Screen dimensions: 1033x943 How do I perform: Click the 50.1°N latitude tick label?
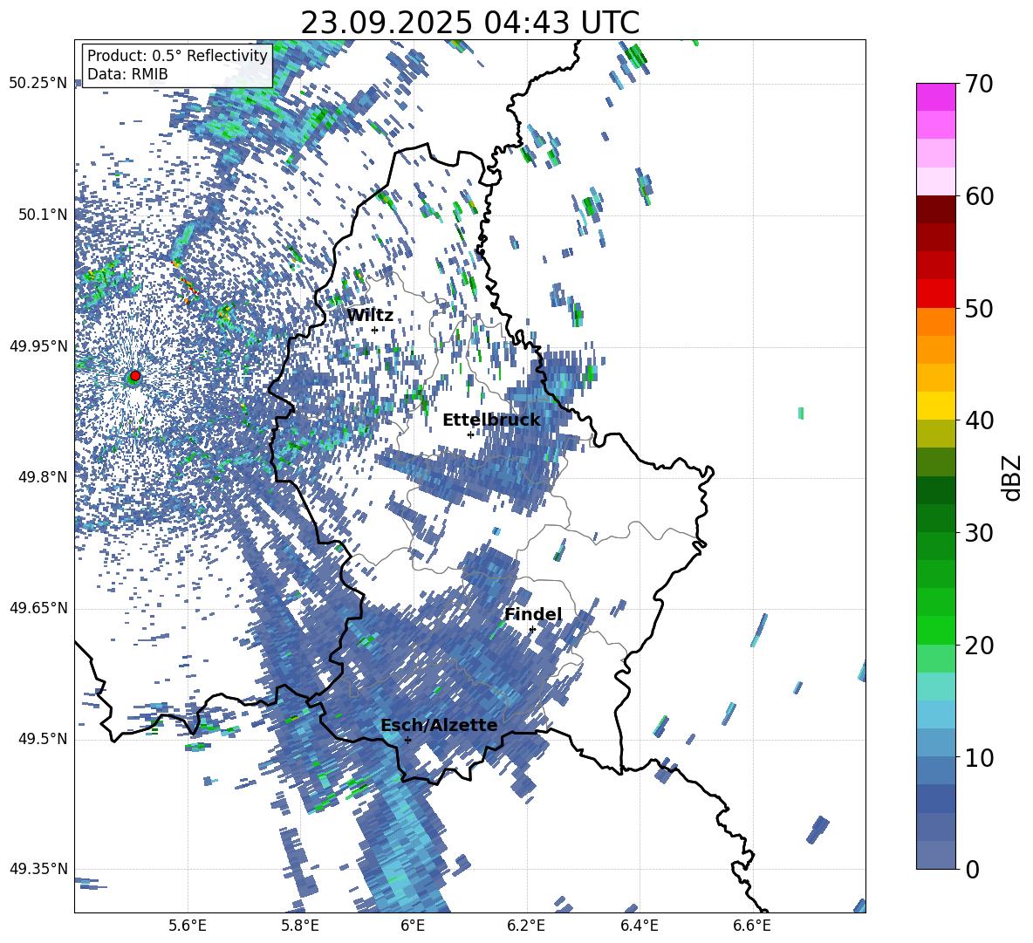click(x=44, y=215)
